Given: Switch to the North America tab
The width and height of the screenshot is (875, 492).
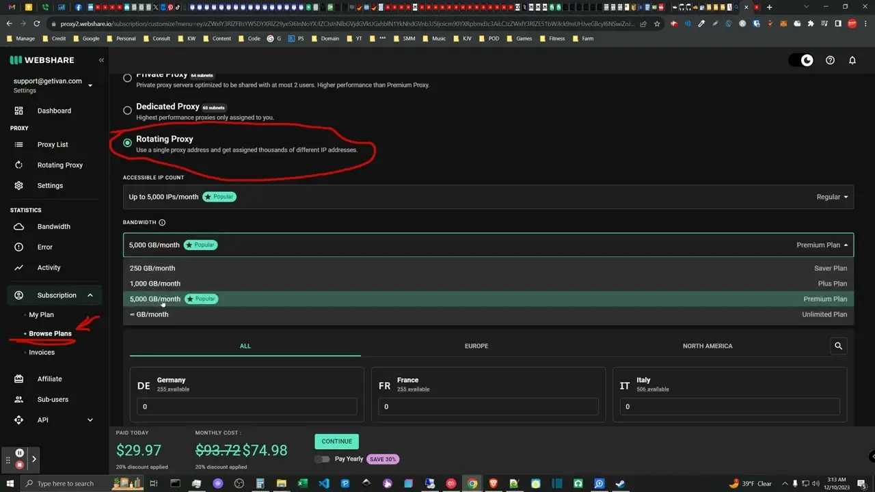Looking at the screenshot, I should coord(707,346).
